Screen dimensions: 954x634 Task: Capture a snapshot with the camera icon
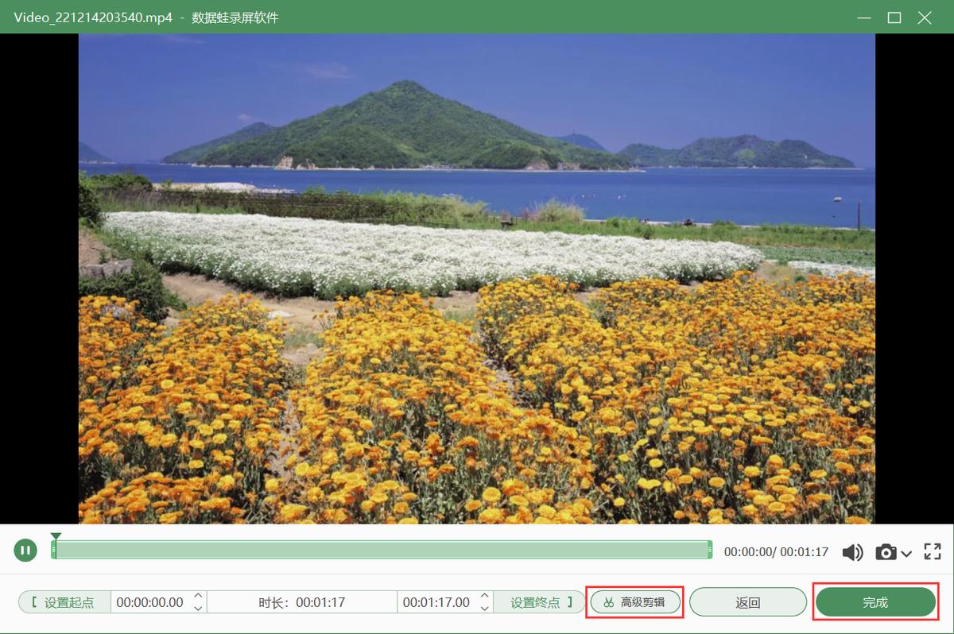click(884, 550)
